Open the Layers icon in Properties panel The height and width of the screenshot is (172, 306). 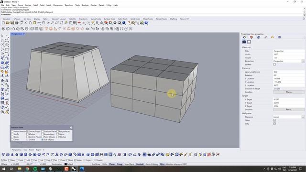point(251,37)
